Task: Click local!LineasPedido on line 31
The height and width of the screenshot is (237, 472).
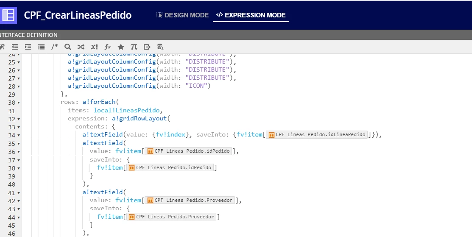Action: [126, 110]
